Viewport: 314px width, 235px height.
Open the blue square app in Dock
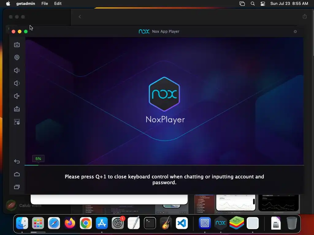[x=205, y=223]
